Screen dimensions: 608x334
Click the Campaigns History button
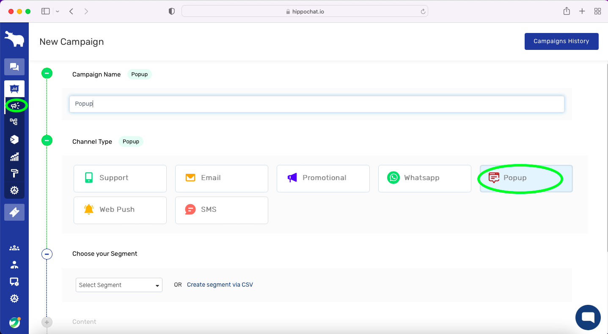(x=561, y=41)
